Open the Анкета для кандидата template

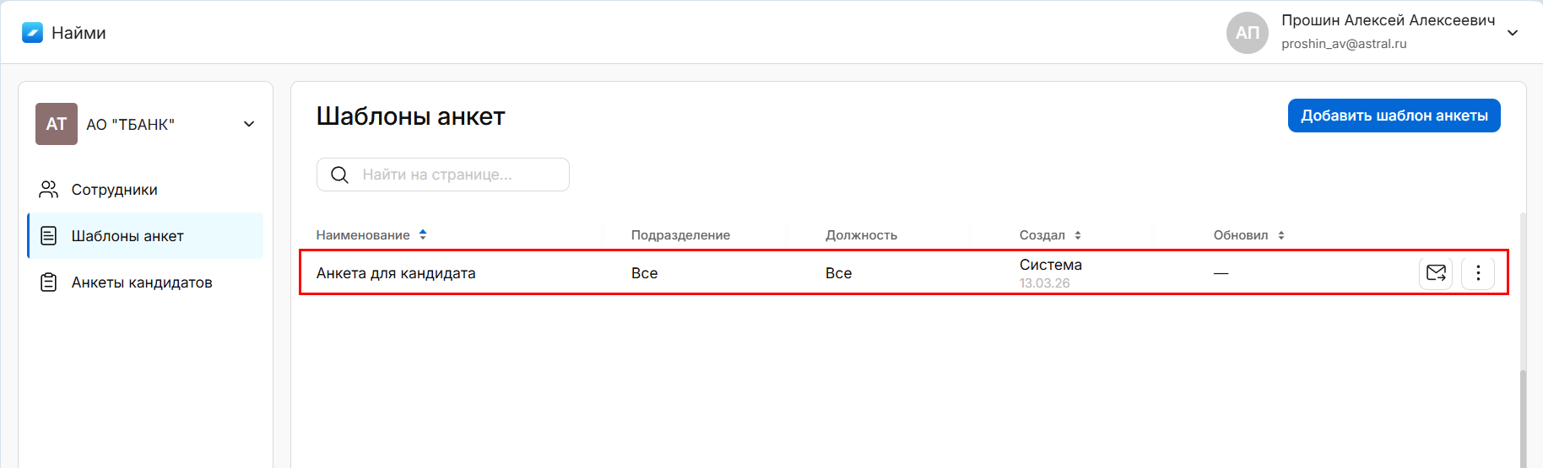point(396,273)
